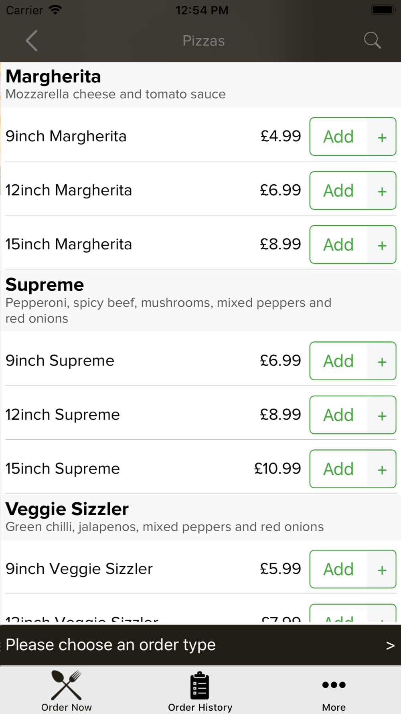
Task: Go back using the left chevron icon
Action: click(32, 41)
